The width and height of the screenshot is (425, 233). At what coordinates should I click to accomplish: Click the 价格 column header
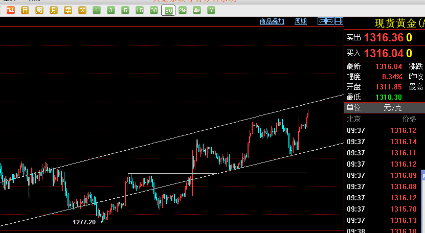pos(409,119)
